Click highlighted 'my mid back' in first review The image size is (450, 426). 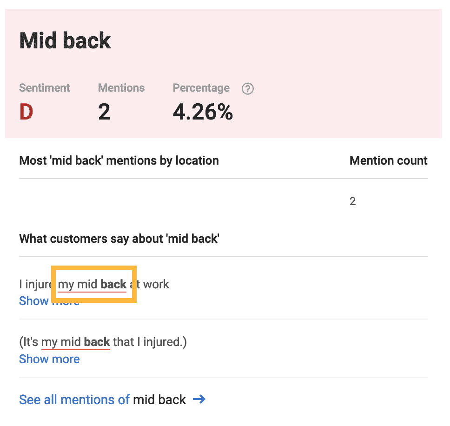pyautogui.click(x=92, y=285)
